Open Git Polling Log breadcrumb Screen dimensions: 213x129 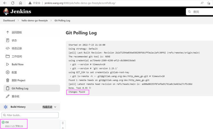tap(62, 20)
